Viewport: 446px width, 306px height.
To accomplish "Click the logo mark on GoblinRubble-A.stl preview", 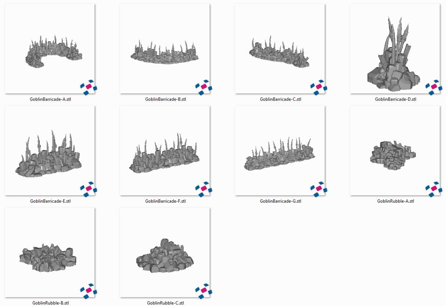I will pyautogui.click(x=433, y=188).
